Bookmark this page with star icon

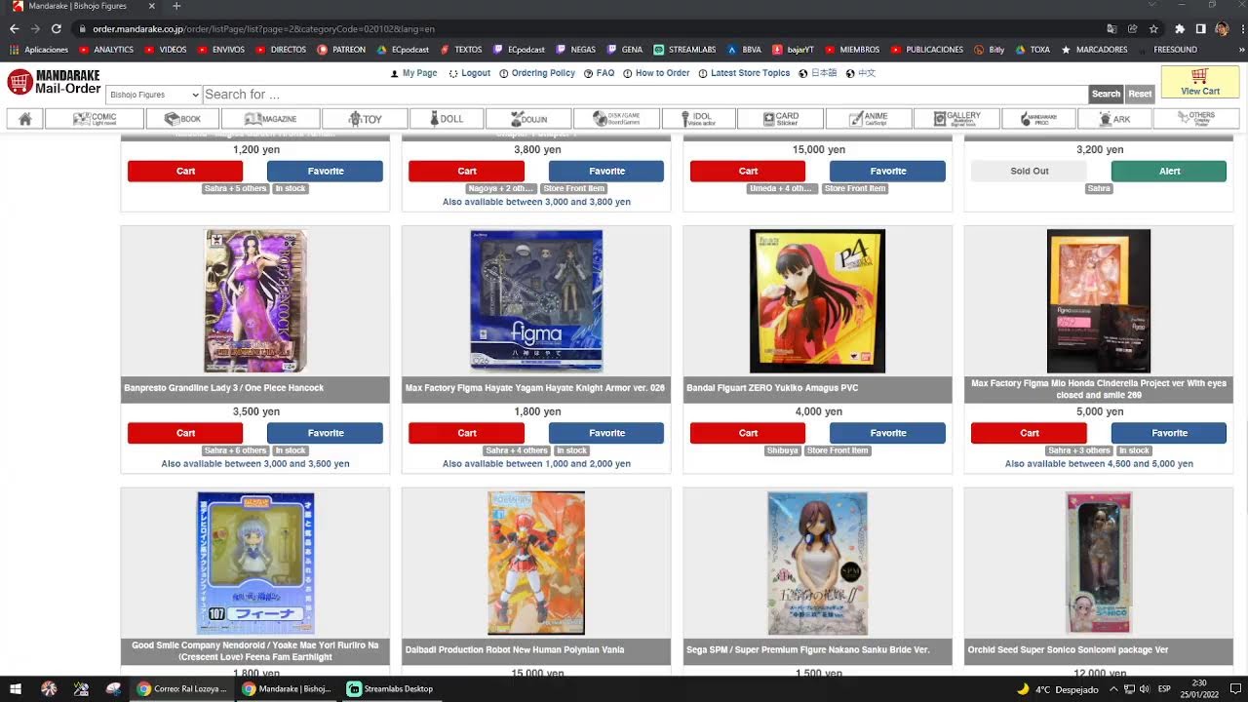(1153, 29)
